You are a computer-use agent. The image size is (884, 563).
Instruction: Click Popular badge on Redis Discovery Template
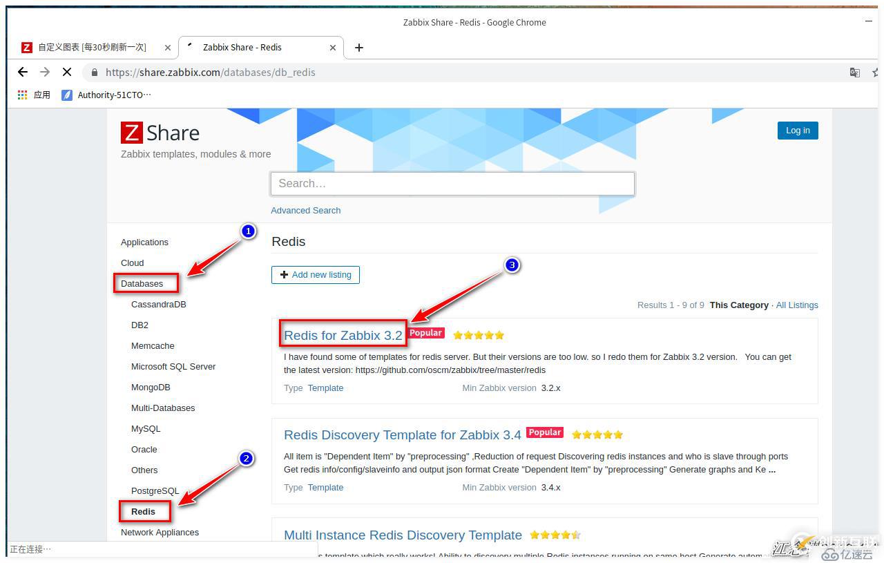[x=545, y=432]
